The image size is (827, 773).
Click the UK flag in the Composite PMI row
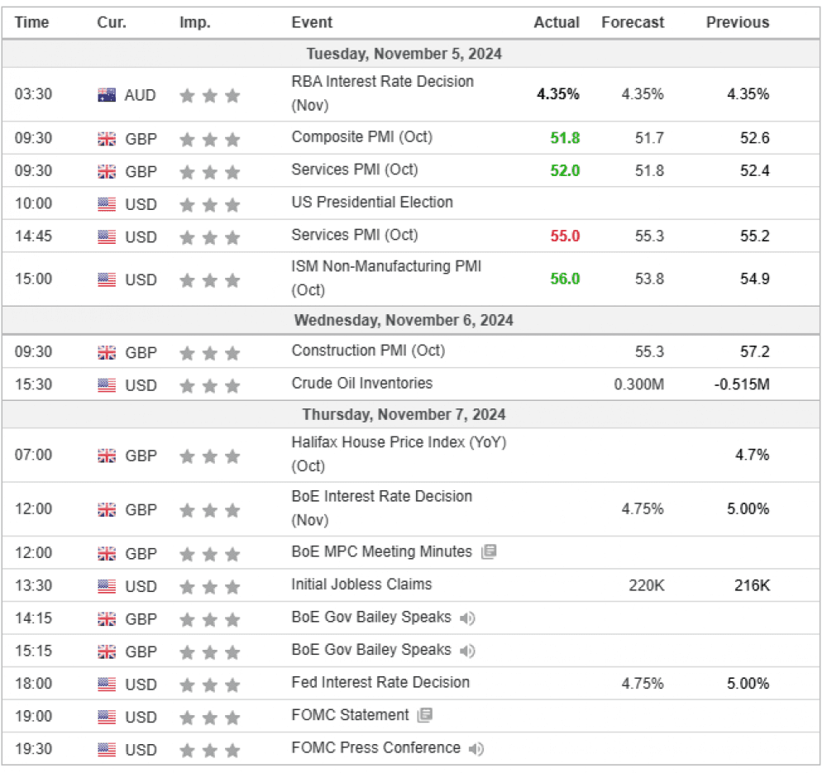pos(107,139)
